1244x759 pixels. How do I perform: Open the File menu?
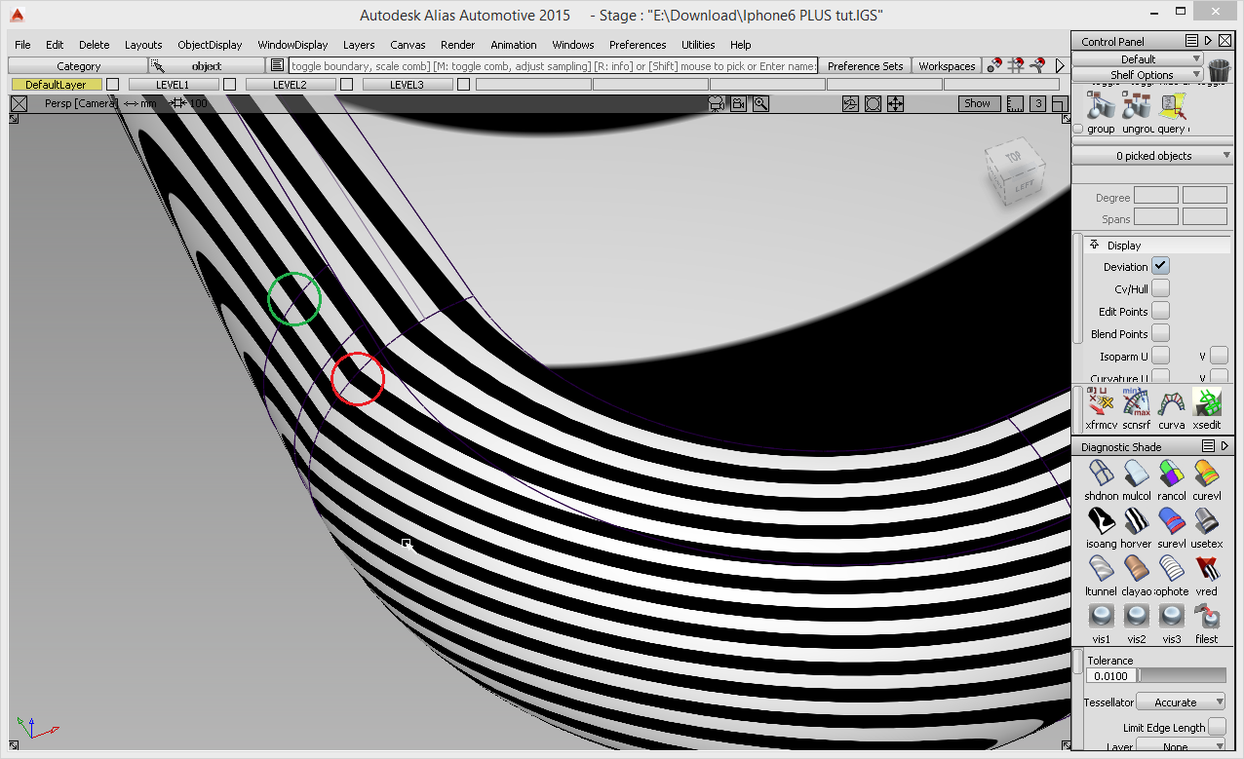[x=22, y=45]
